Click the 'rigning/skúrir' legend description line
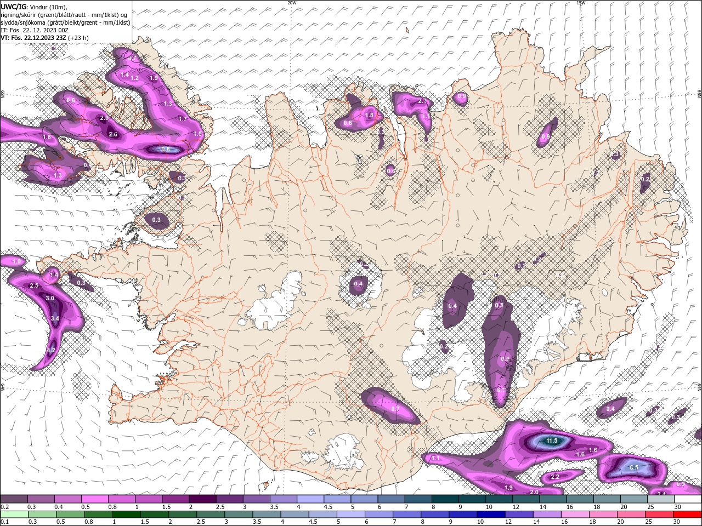 click(x=64, y=14)
